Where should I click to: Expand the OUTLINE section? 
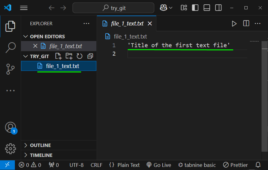pyautogui.click(x=40, y=145)
